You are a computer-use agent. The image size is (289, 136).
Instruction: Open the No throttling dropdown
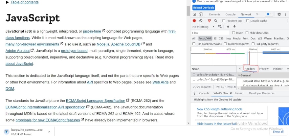[x=203, y=27]
